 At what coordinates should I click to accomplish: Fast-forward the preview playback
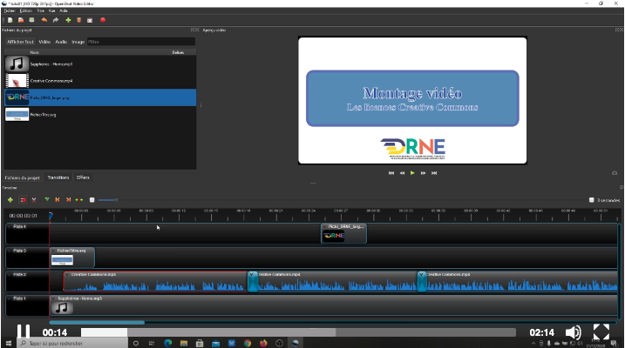pos(424,173)
